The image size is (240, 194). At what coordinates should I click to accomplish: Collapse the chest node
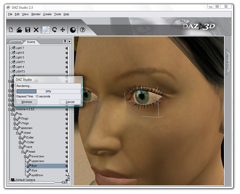(x=17, y=133)
